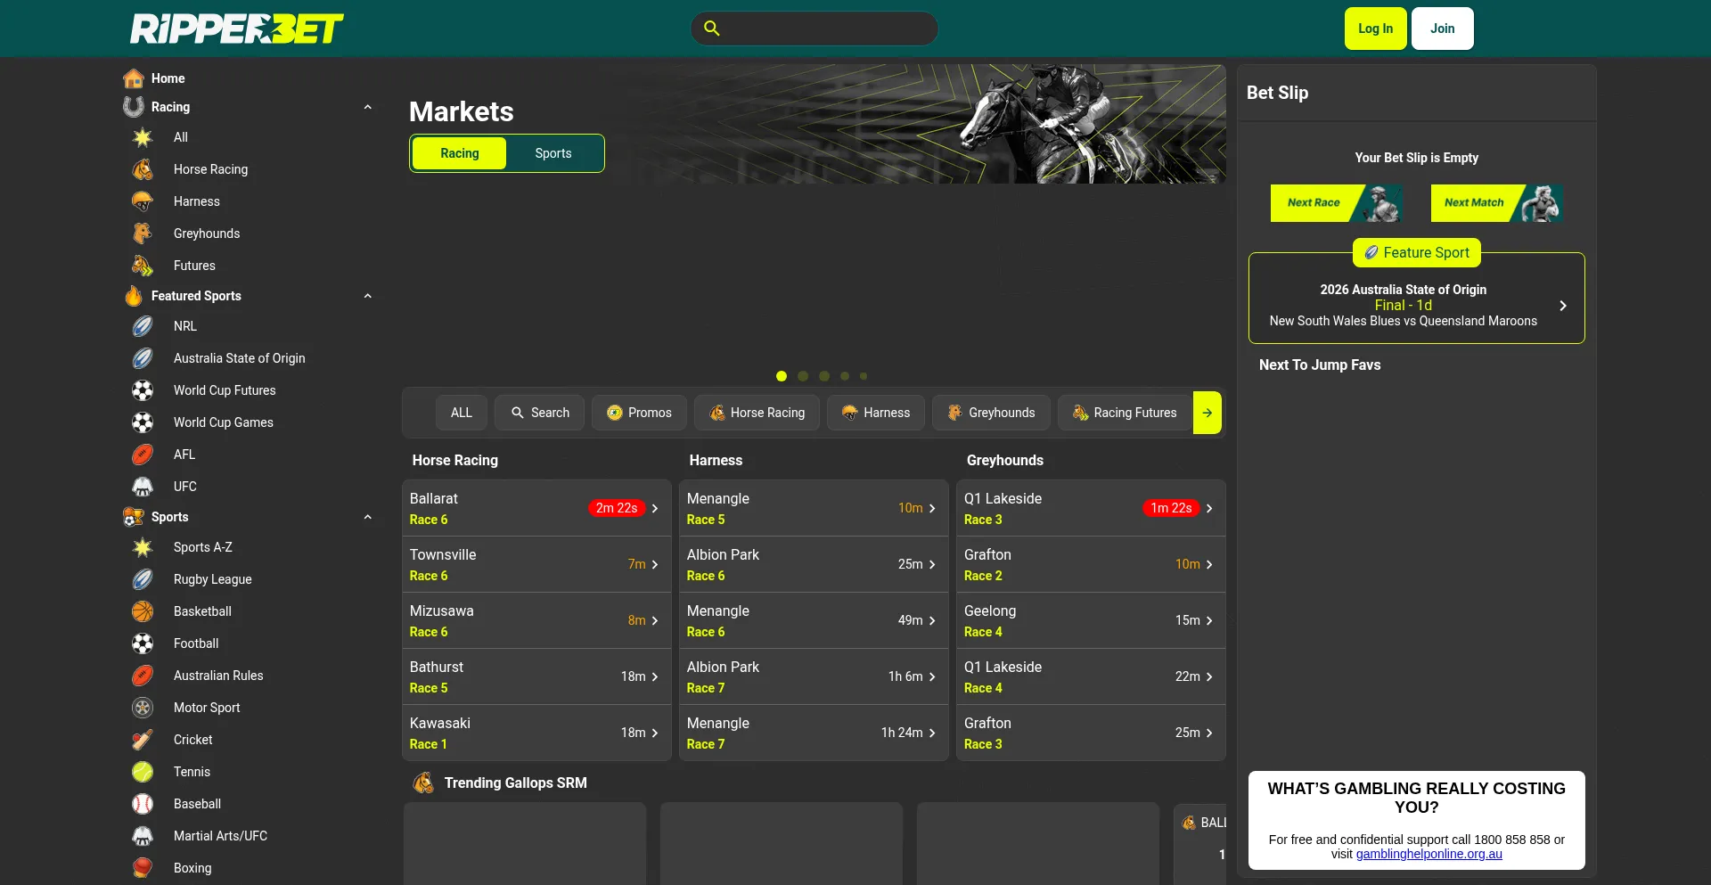Filter by Horse Racing chip
1711x885 pixels.
757,413
